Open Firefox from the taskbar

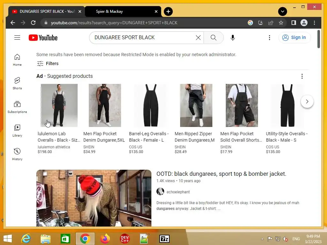coord(105,239)
